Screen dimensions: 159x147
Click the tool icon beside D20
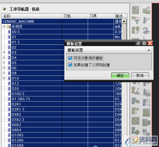9,89
